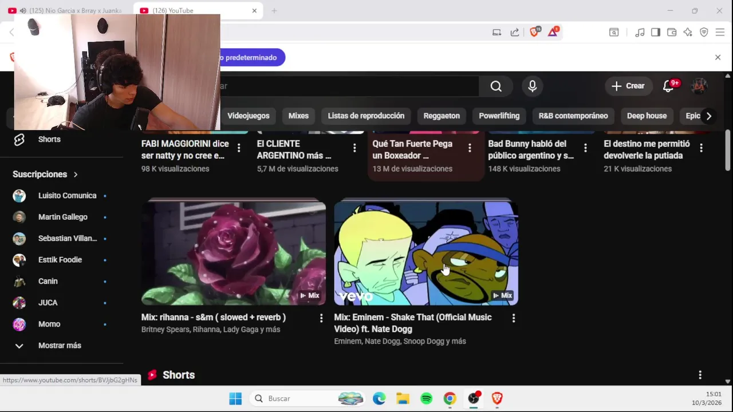733x412 pixels.
Task: Launch Microsoft Edge from taskbar
Action: point(379,398)
